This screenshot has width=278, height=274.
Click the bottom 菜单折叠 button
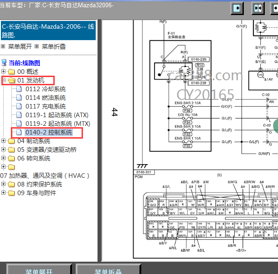(x=108, y=269)
